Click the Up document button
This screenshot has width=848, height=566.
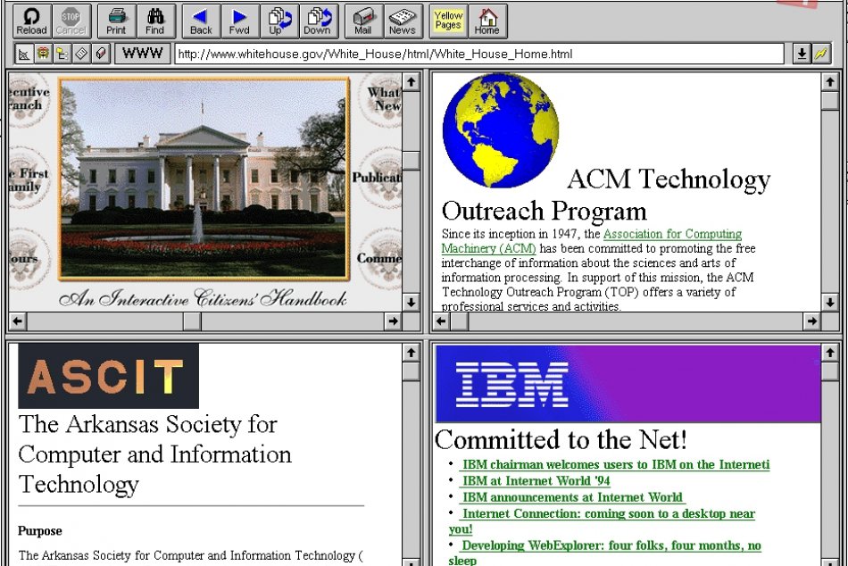[279, 21]
